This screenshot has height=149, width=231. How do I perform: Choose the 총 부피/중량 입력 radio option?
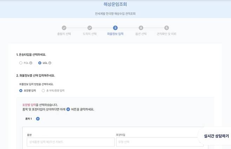[x=44, y=90]
